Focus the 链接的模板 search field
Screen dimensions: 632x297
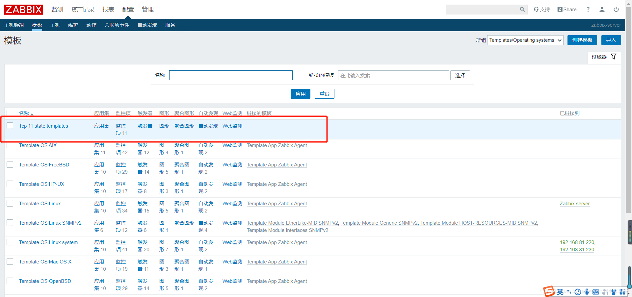coord(393,75)
